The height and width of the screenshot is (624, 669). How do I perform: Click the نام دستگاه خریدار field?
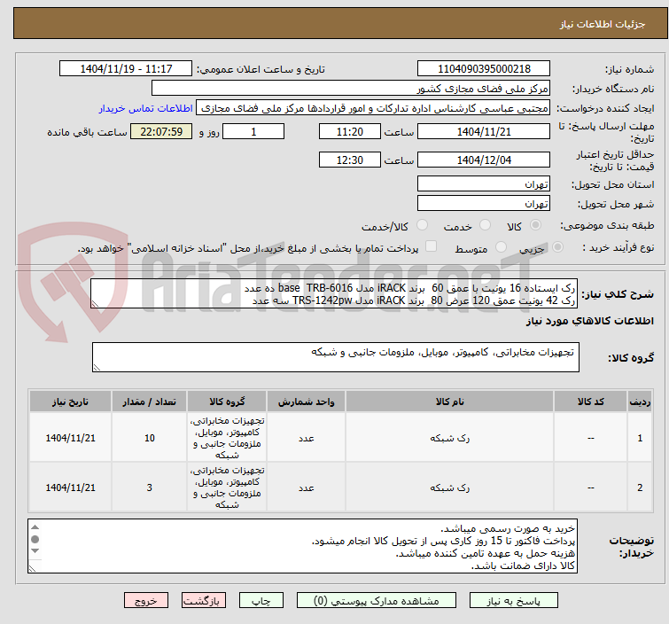tap(351, 89)
